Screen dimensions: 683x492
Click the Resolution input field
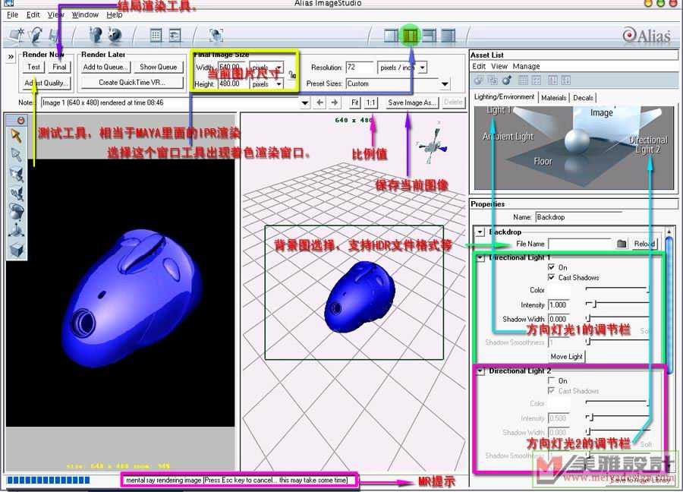[360, 68]
